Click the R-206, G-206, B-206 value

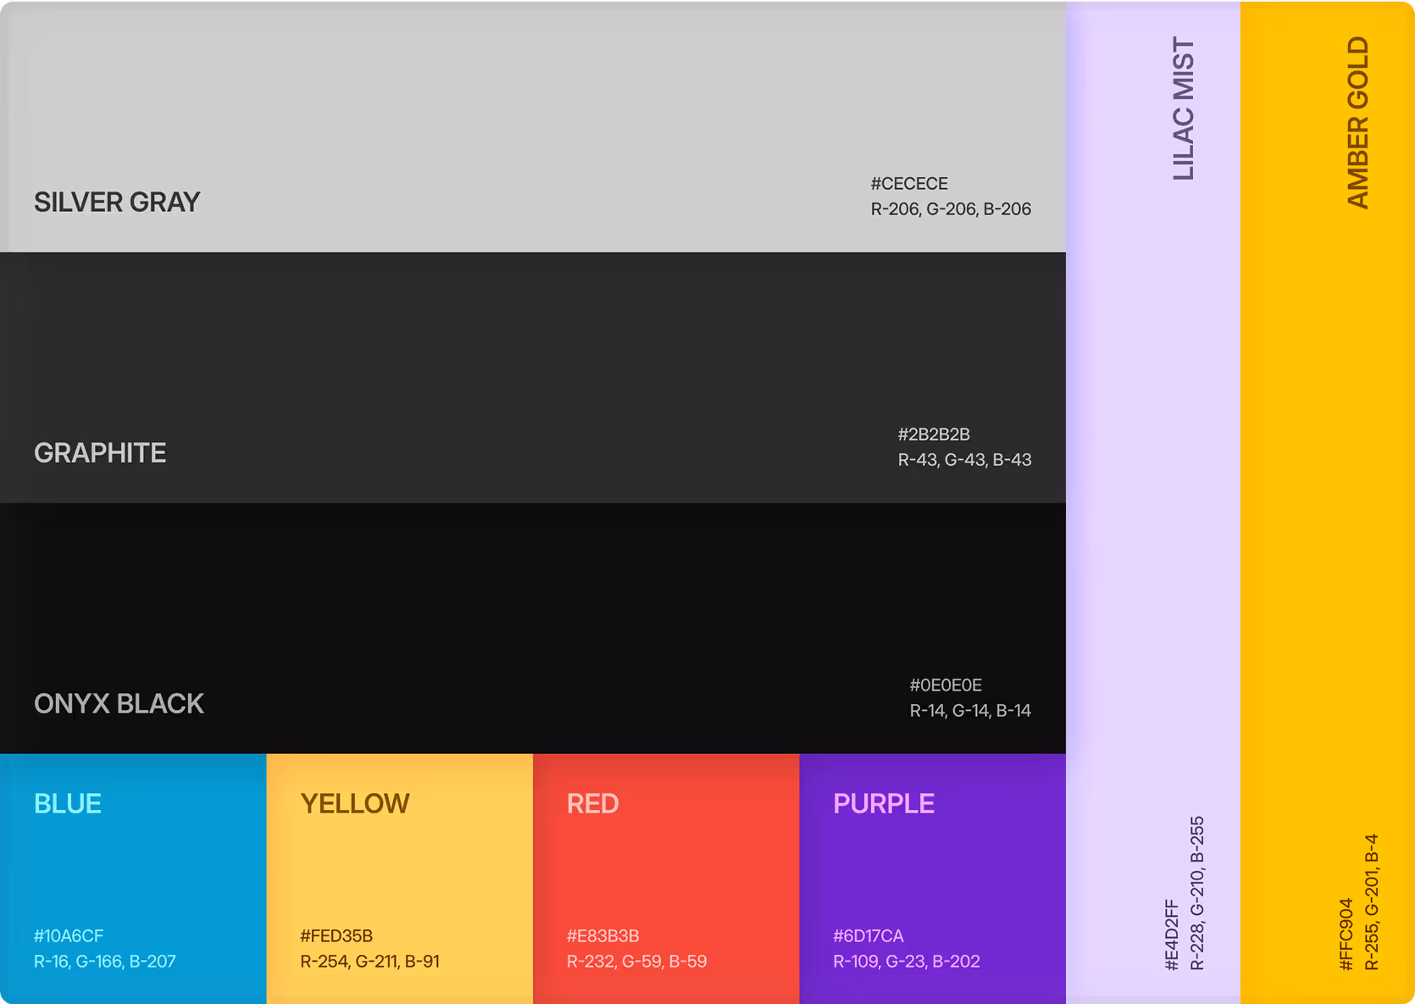tap(951, 209)
